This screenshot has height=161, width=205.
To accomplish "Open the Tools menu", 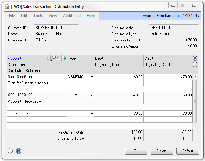I will pos(38,16).
